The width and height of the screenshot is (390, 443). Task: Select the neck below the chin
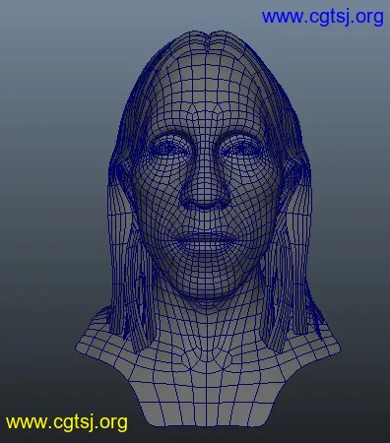pyautogui.click(x=207, y=322)
